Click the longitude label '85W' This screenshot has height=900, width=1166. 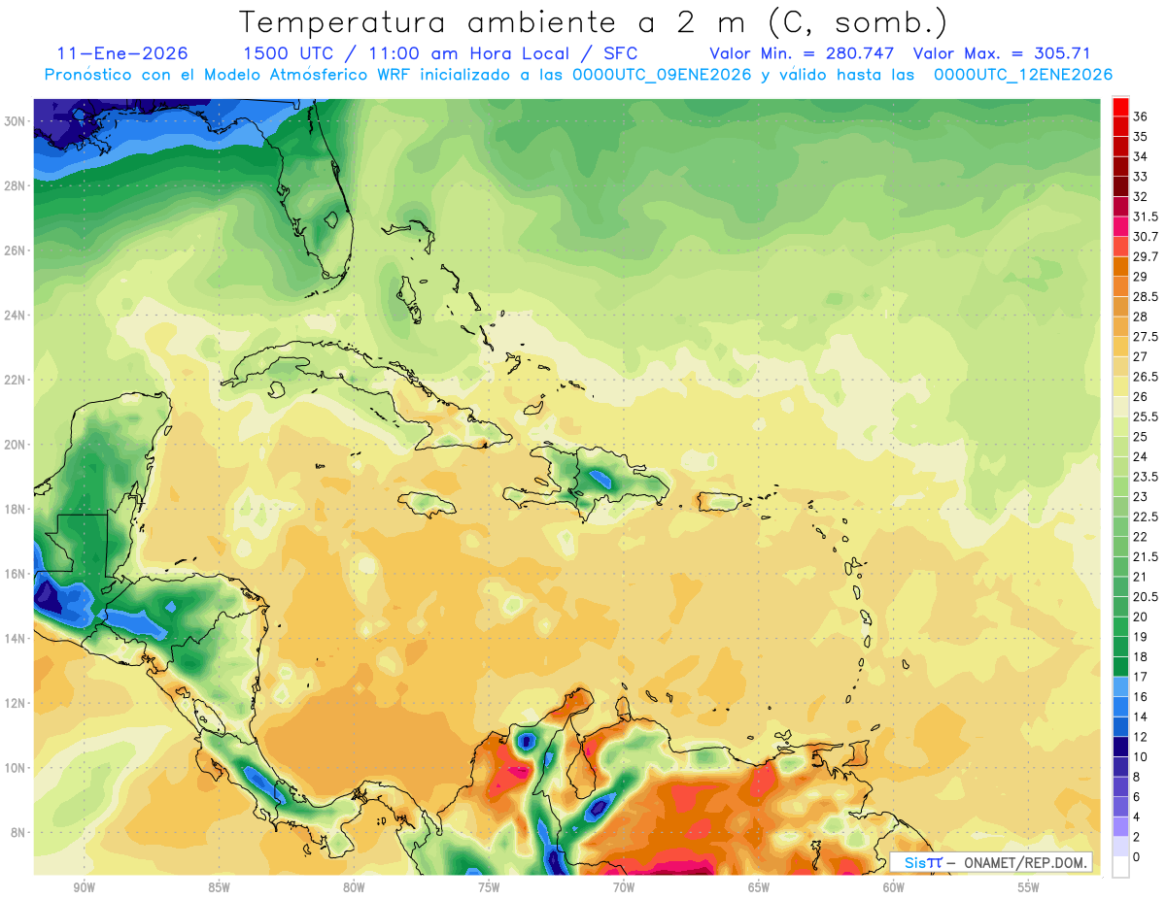(219, 887)
